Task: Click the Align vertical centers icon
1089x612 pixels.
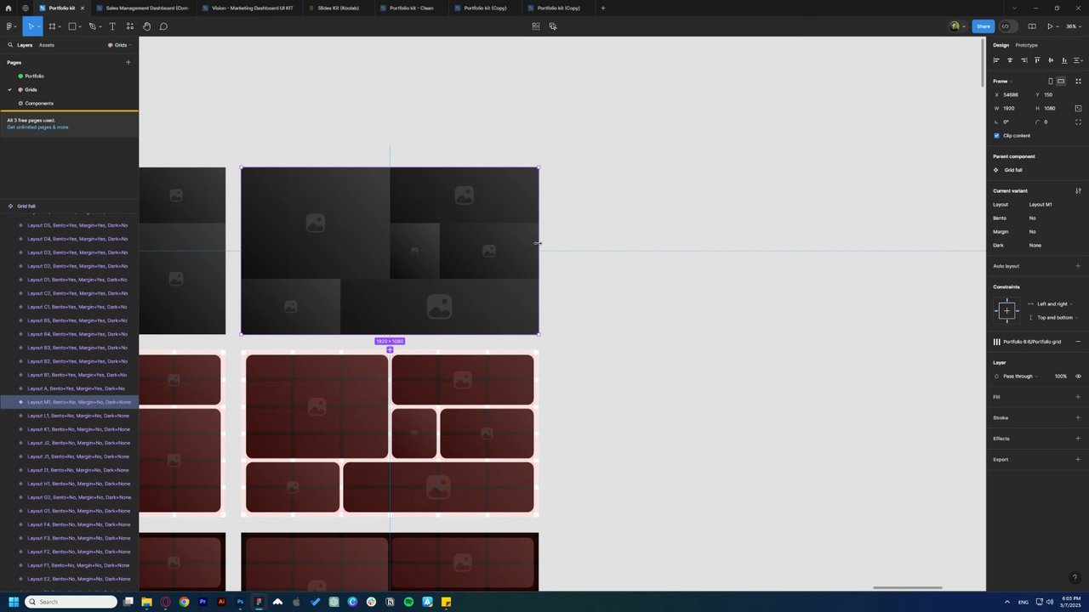Action: [1051, 60]
